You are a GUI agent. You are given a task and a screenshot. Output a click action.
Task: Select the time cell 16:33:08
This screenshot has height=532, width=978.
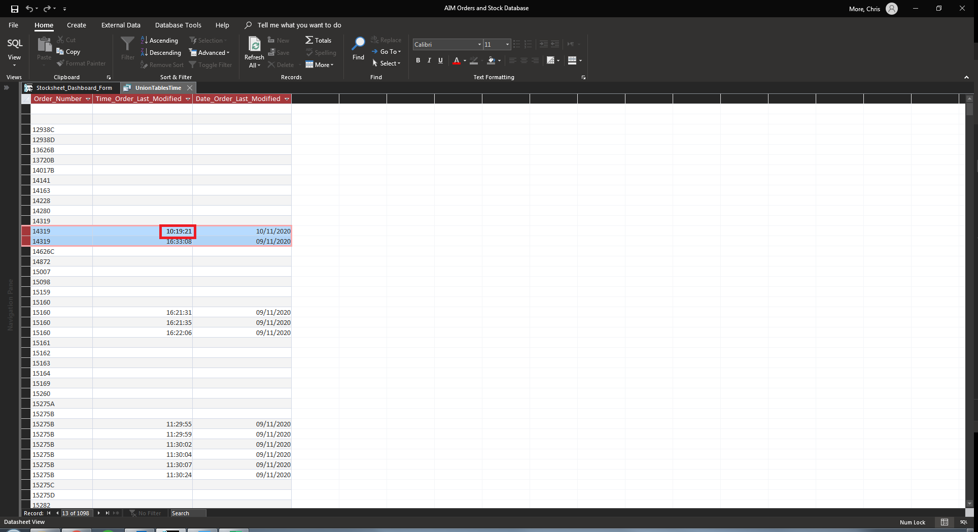(143, 241)
